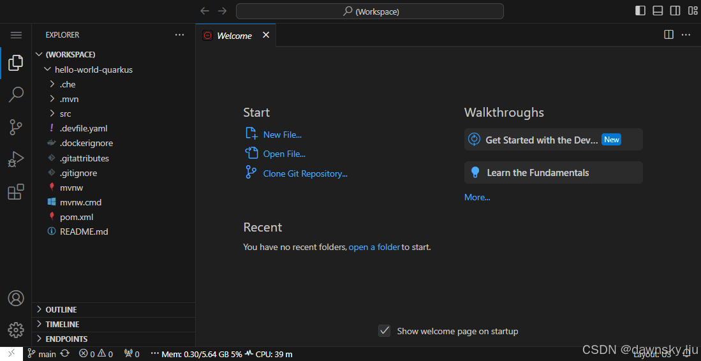
Task: Toggle the secondary side bar layout icon
Action: pos(675,11)
